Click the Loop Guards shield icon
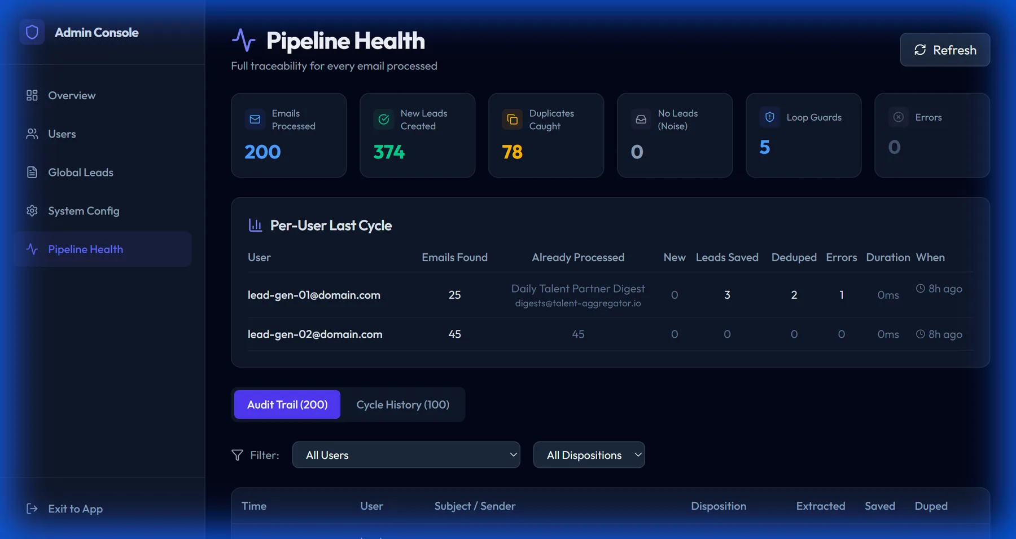The width and height of the screenshot is (1016, 539). coord(770,117)
